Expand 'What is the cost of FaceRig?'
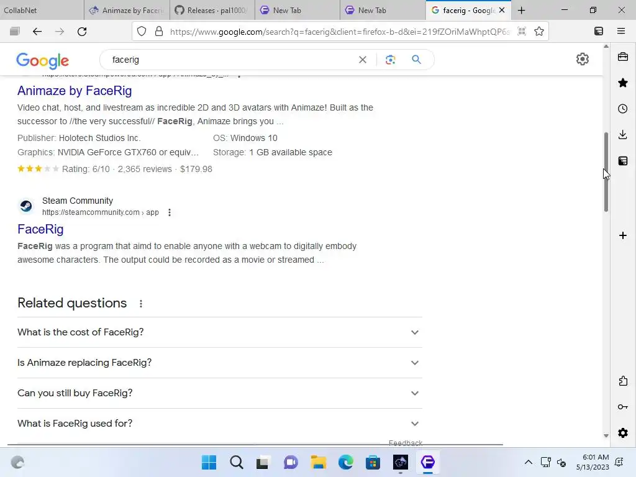 [220, 332]
